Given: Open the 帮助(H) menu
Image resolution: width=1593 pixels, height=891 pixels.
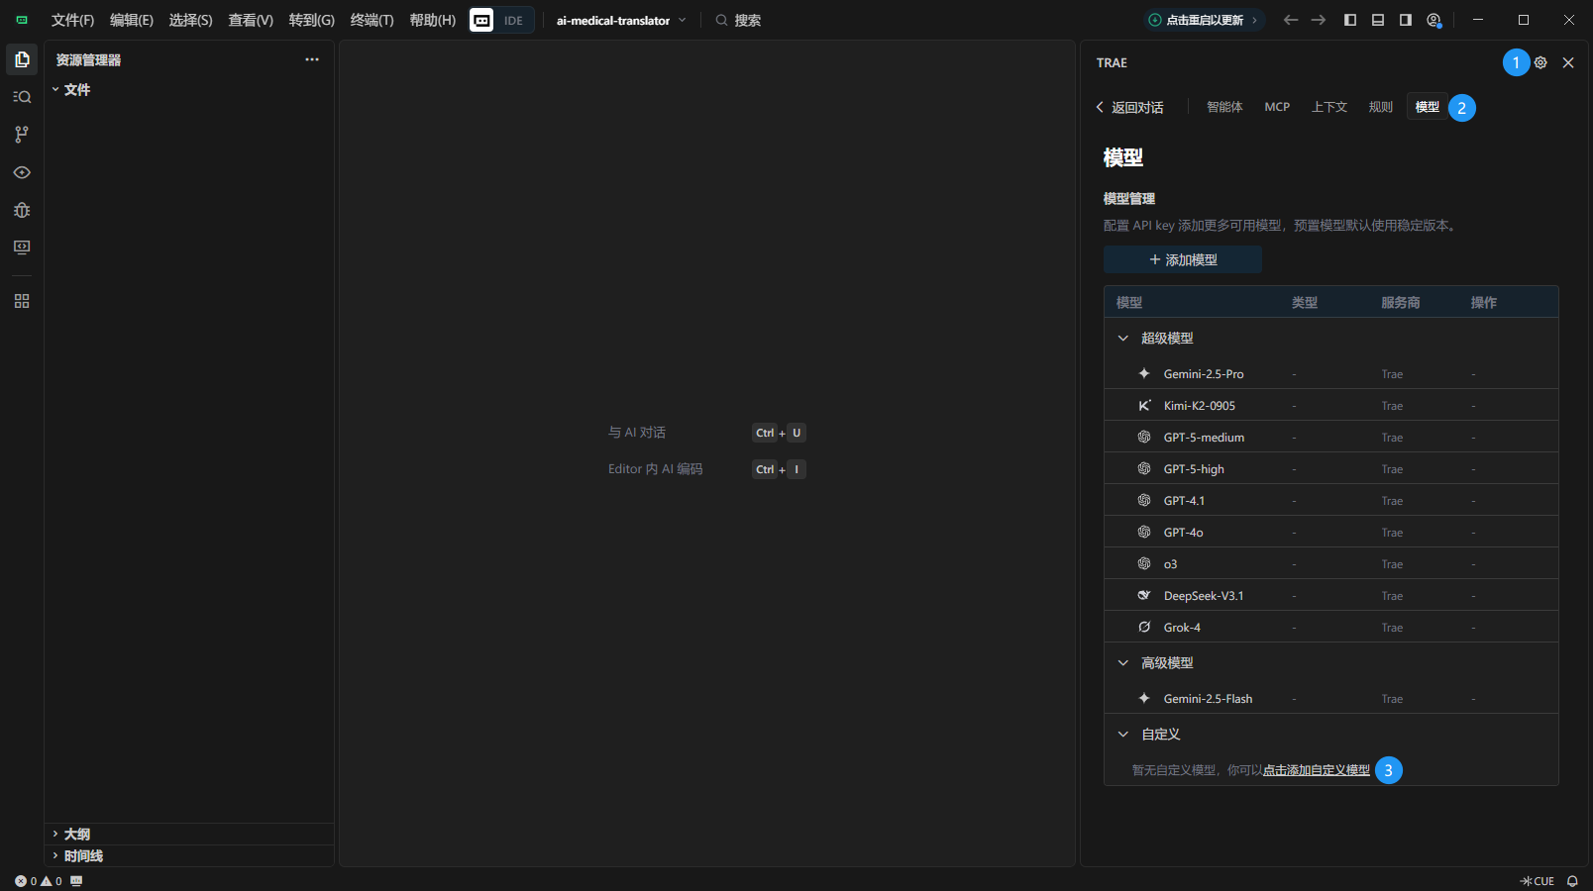Looking at the screenshot, I should click(x=433, y=20).
